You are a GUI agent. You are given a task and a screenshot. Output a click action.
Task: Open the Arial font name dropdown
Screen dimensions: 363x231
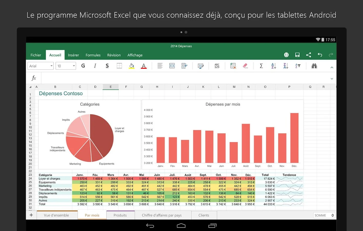(x=41, y=66)
